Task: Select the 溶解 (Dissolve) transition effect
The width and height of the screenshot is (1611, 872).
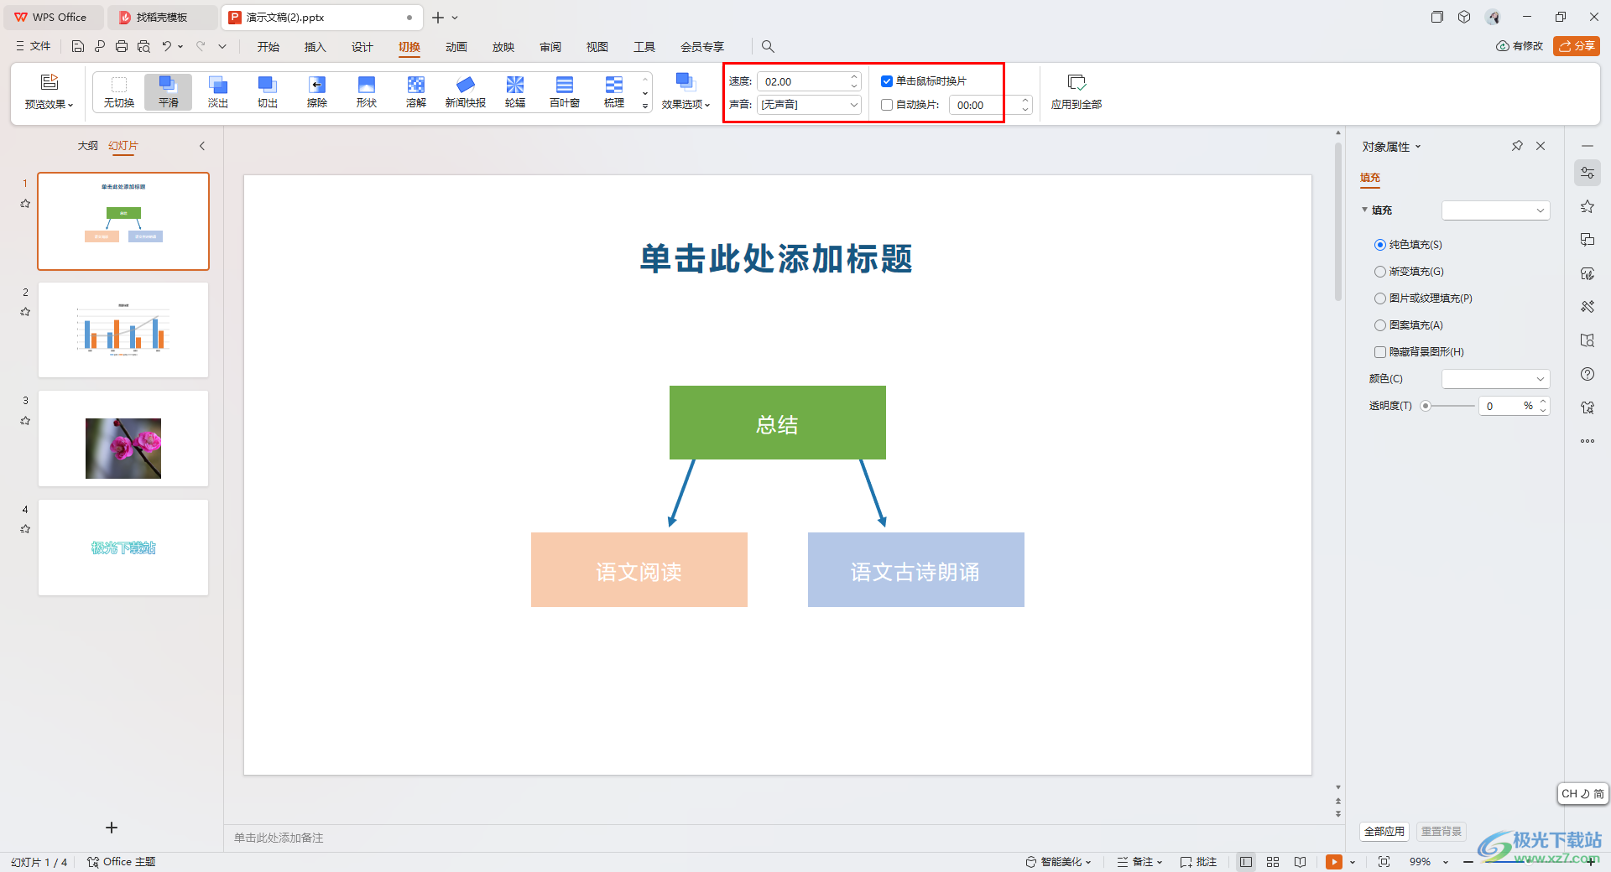Action: (415, 91)
